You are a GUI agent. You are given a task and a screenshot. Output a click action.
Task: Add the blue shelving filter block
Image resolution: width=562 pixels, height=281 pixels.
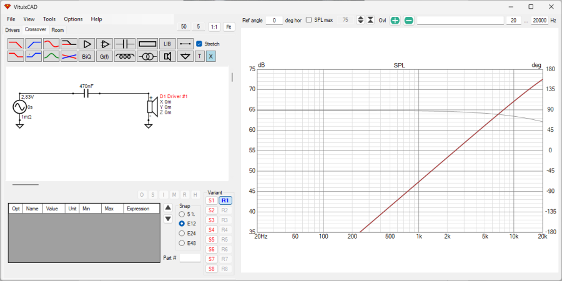click(x=33, y=56)
